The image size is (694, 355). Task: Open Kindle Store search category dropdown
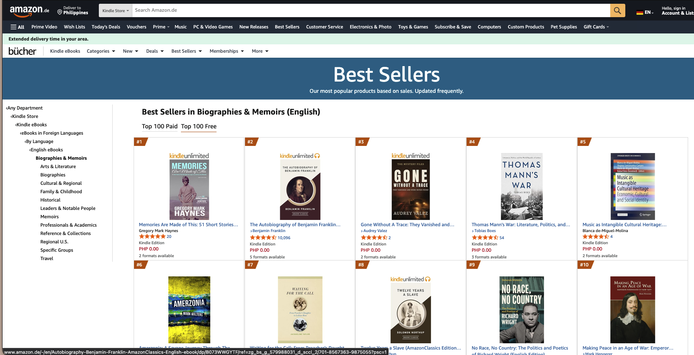[x=116, y=10]
